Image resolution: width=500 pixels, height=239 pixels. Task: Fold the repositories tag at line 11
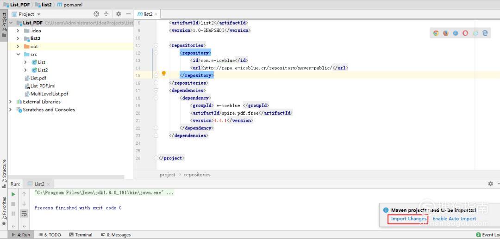(156, 45)
